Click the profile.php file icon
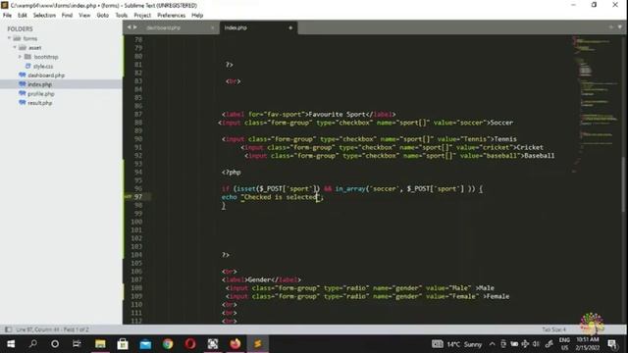The height and width of the screenshot is (353, 628). click(23, 93)
